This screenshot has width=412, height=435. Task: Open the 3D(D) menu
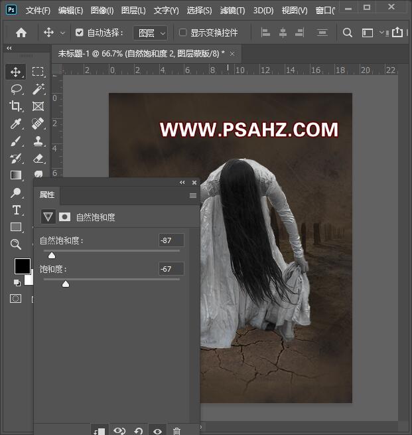263,11
